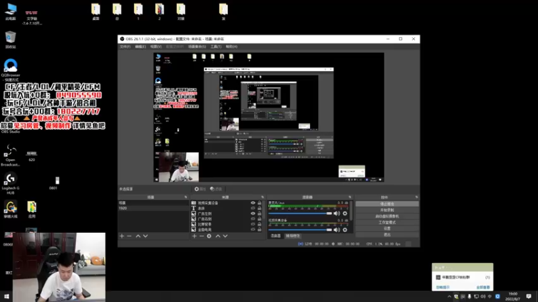Move the source up with the Sources panel up arrow

click(x=218, y=236)
